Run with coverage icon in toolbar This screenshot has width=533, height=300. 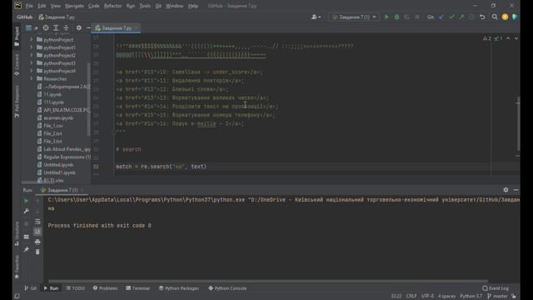(x=407, y=17)
